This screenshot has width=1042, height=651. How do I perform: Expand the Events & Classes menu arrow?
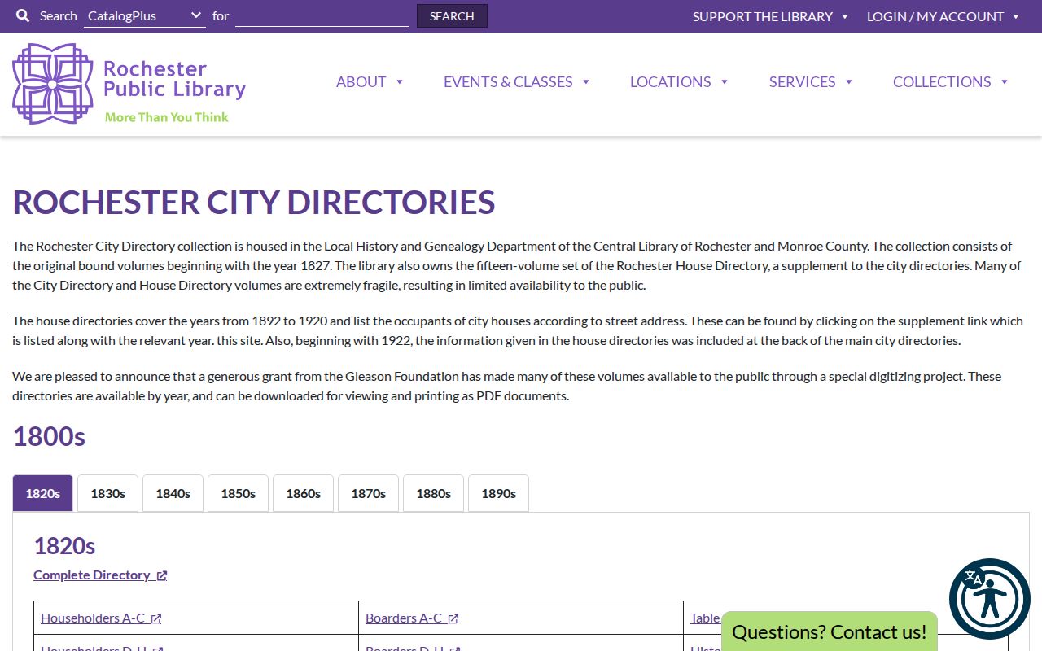[586, 81]
